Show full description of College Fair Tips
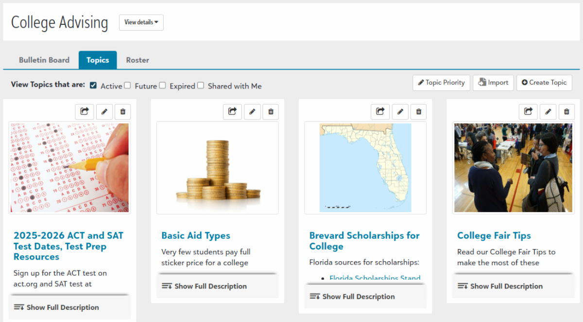This screenshot has width=583, height=322. [x=506, y=286]
